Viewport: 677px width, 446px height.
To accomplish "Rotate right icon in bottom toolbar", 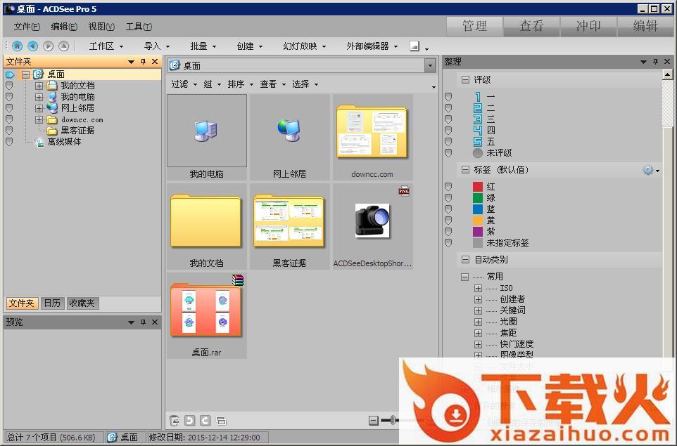I will [x=205, y=420].
